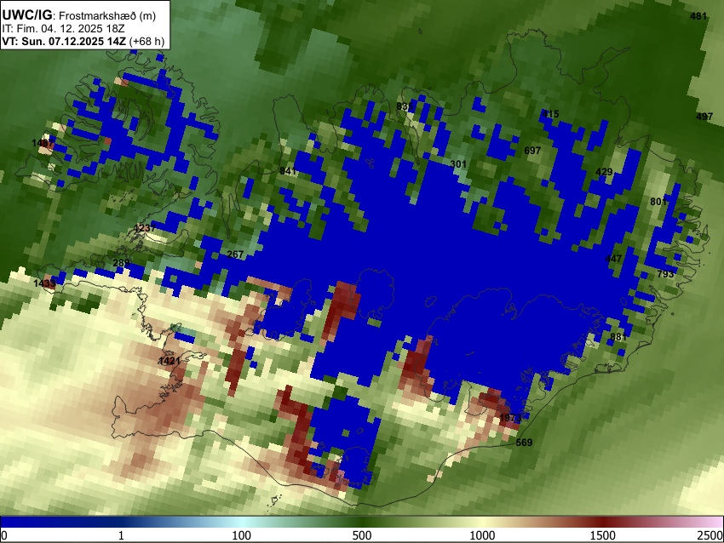Image resolution: width=724 pixels, height=543 pixels.
Task: Click the legend label 500
Action: tap(361, 535)
